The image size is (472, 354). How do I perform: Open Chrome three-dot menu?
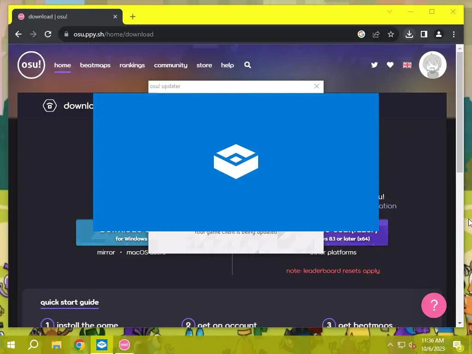pyautogui.click(x=454, y=34)
